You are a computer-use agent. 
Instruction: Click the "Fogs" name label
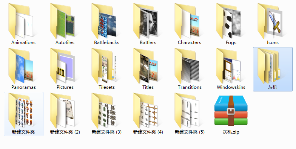tap(231, 43)
